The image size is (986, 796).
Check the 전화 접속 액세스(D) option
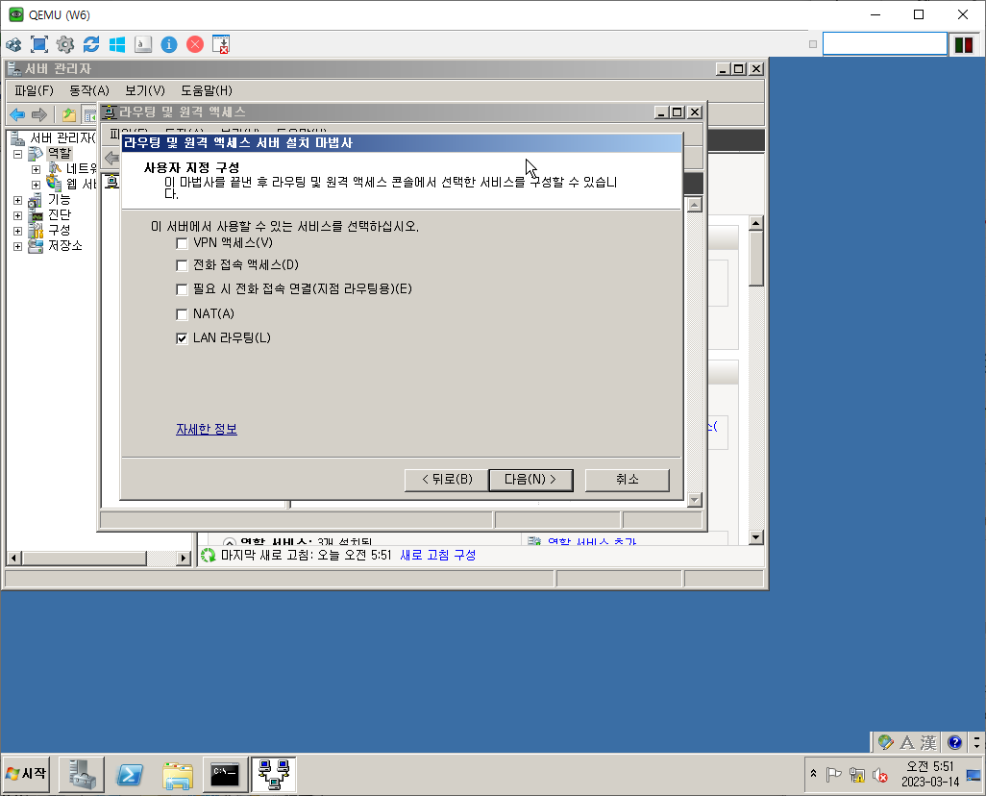(182, 265)
